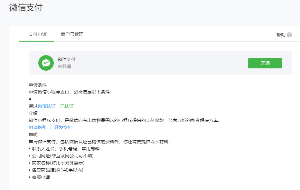Screen dimensions: 300x190
Task: Click the green WeChat Pay logo icon
Action: pos(46,63)
